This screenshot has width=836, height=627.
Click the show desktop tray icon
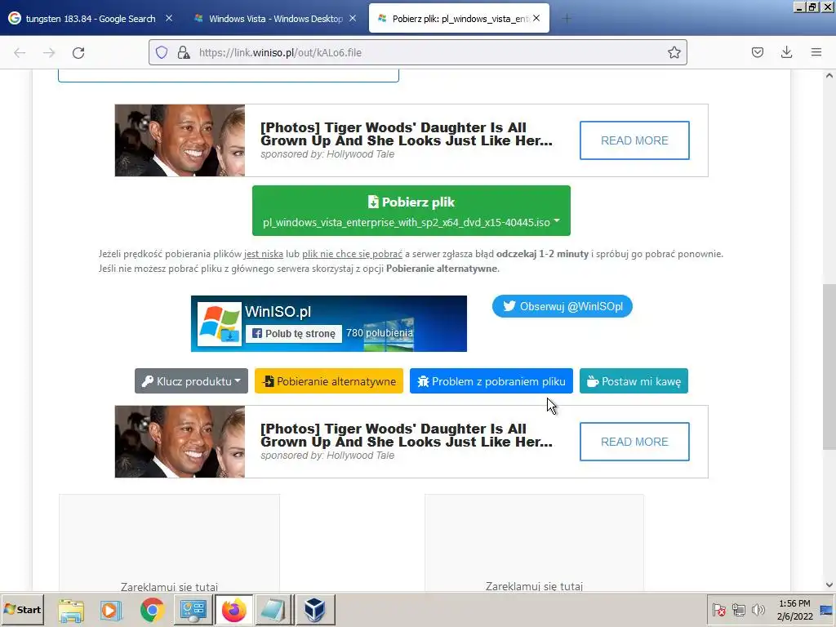[826, 609]
